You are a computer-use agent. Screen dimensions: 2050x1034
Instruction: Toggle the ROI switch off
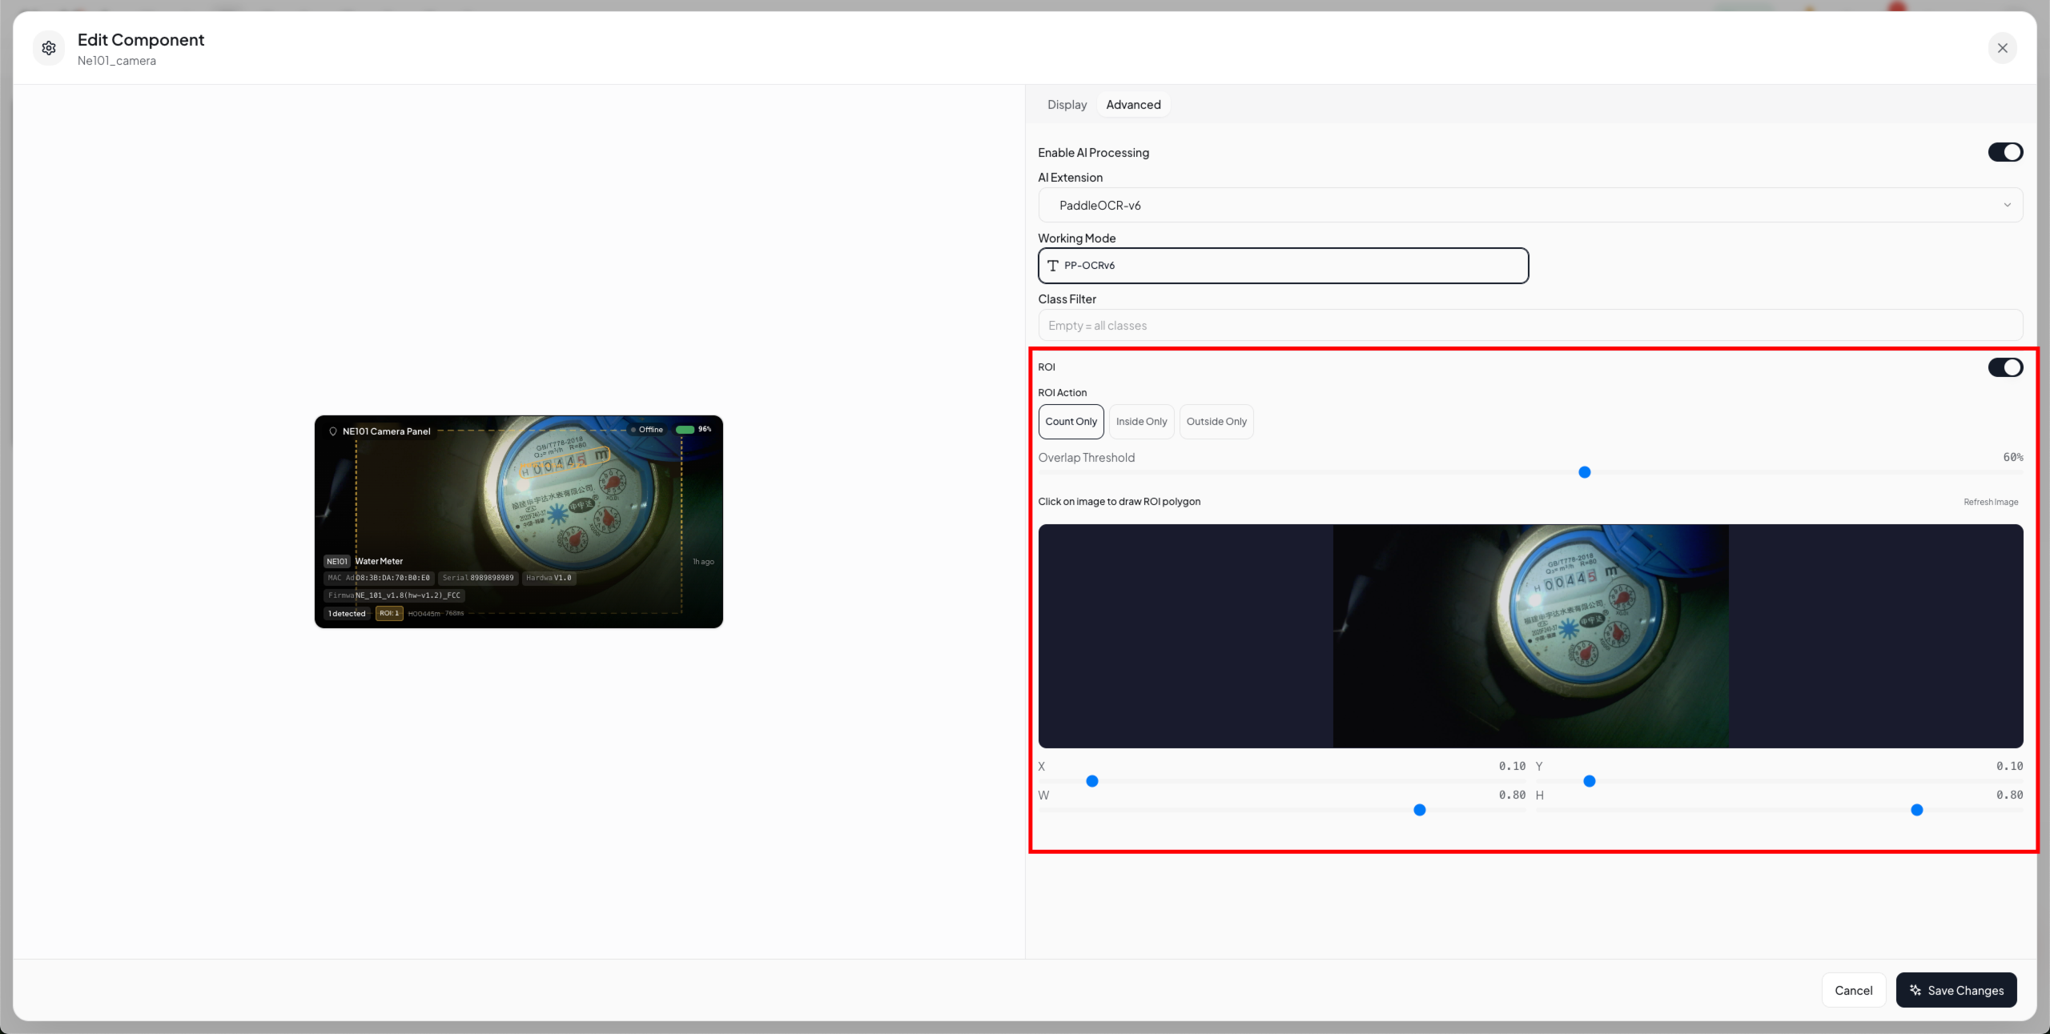click(2005, 367)
